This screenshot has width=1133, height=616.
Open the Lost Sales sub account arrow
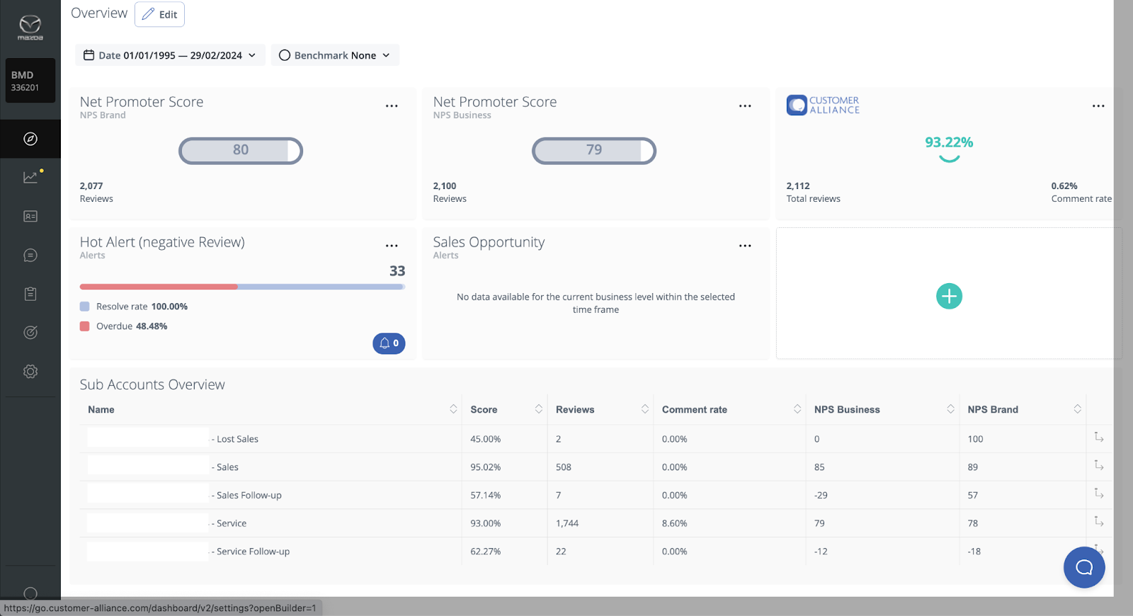click(x=1099, y=437)
